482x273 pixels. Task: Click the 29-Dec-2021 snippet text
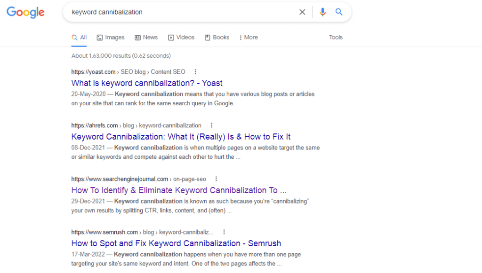[190, 206]
